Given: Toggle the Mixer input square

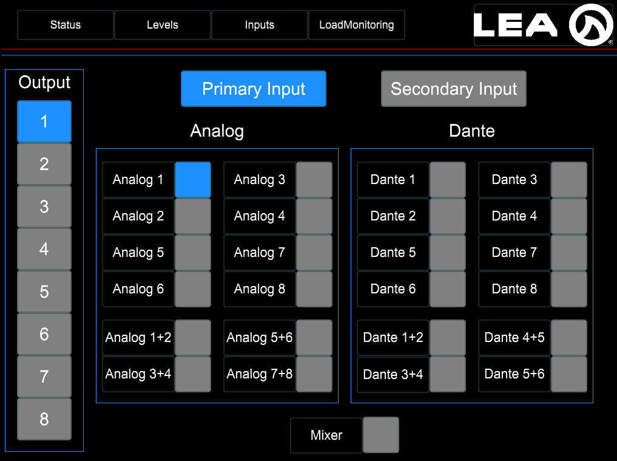Looking at the screenshot, I should coord(381,435).
